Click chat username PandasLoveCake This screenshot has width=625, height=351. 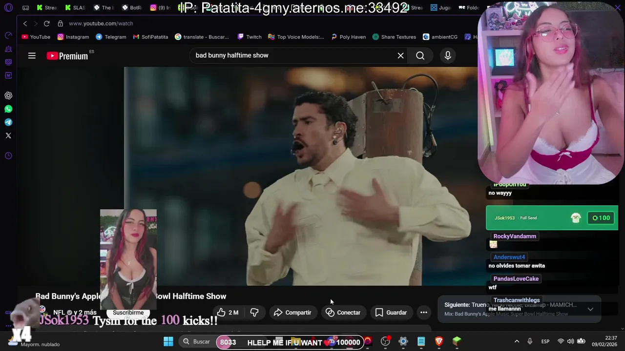[516, 279]
